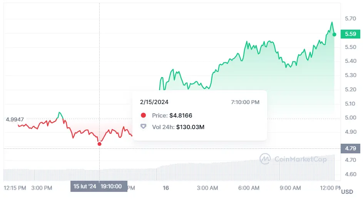This screenshot has width=363, height=200.
Task: Click the 12:15 PM time axis label
Action: 15,188
